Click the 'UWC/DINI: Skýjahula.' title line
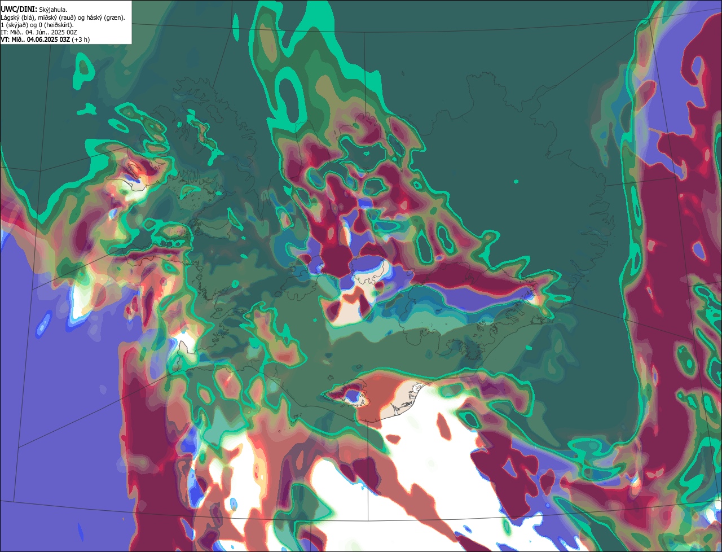 tap(34, 9)
